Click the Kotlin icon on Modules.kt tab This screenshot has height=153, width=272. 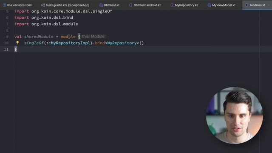246,5
